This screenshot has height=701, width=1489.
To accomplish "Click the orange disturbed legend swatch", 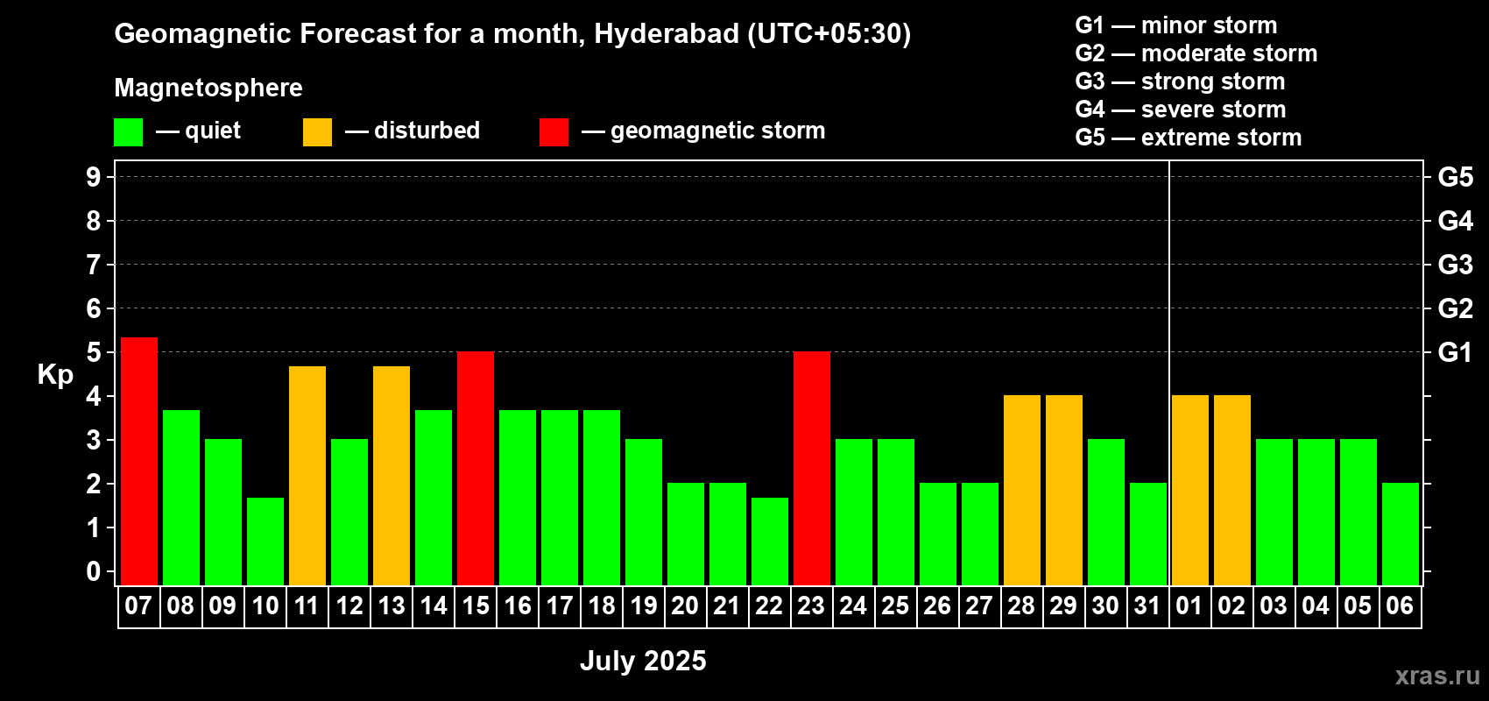I will (x=317, y=132).
